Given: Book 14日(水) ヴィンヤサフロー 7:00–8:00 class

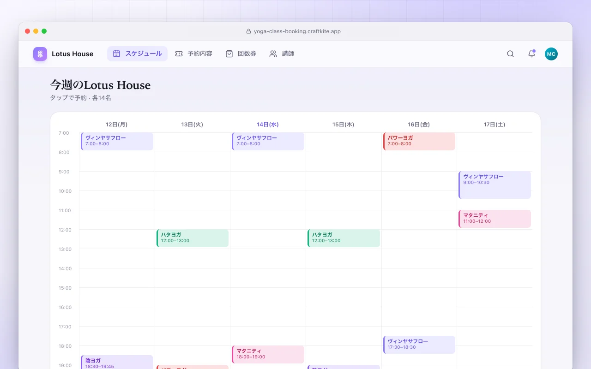Looking at the screenshot, I should [268, 142].
